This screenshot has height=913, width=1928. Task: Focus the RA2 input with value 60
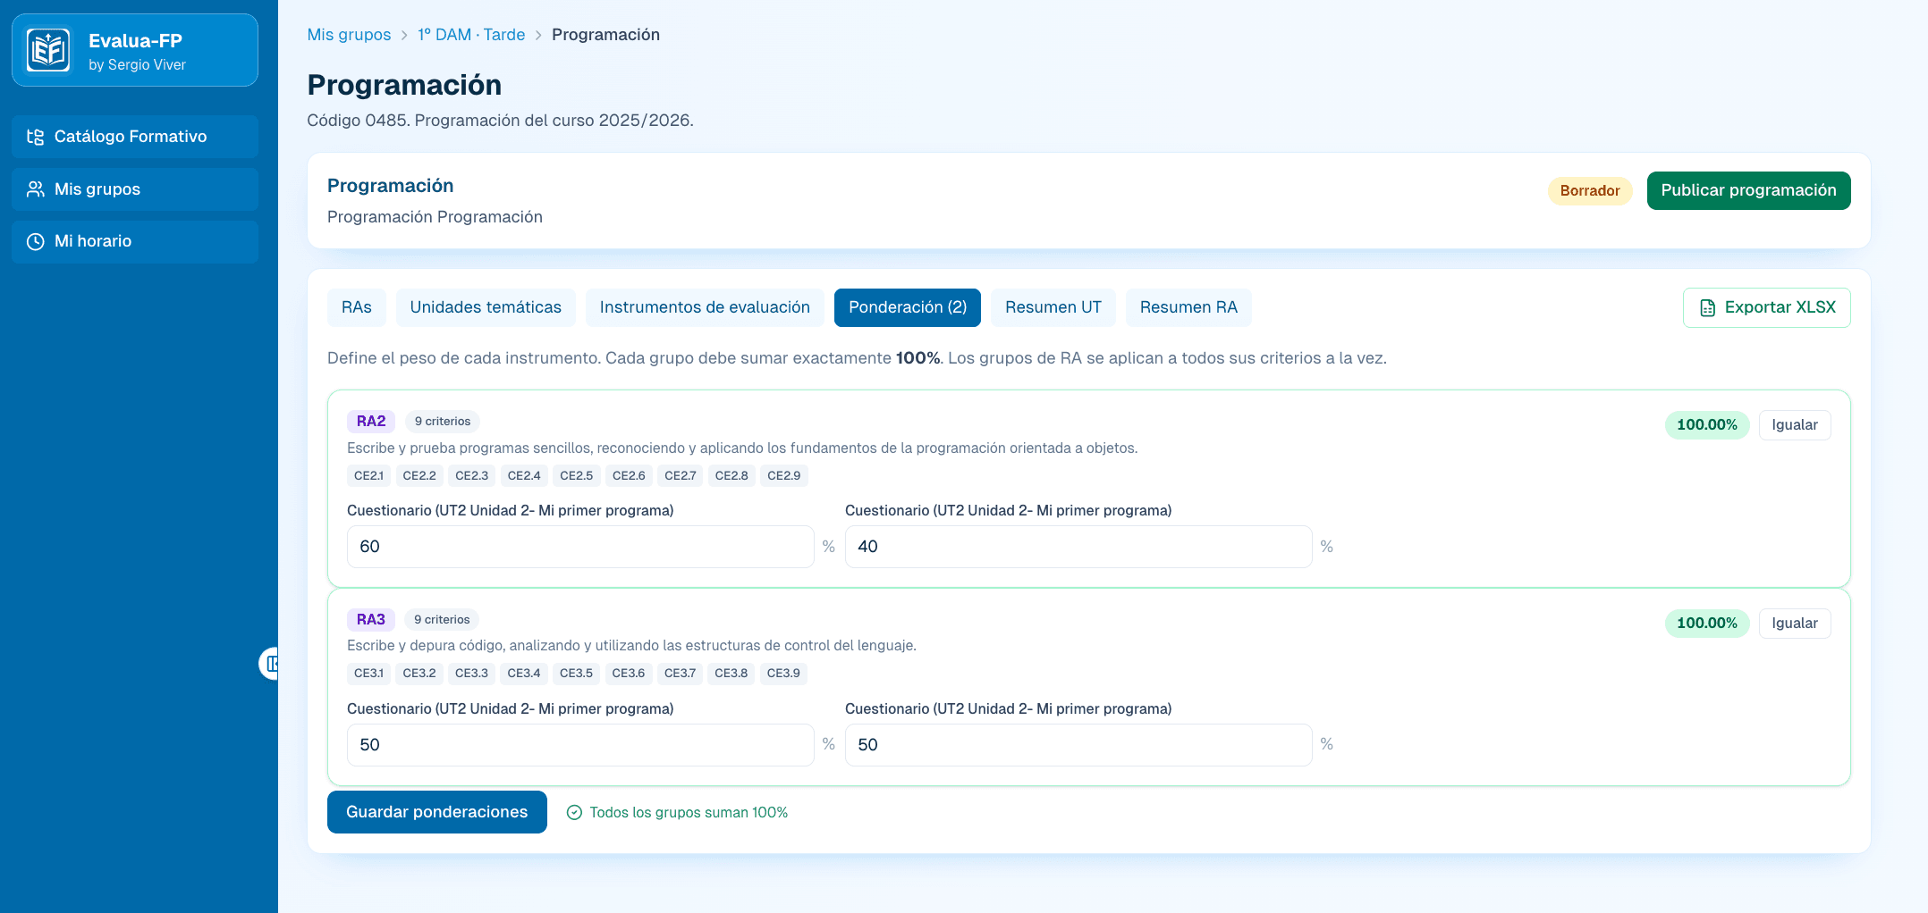click(580, 547)
